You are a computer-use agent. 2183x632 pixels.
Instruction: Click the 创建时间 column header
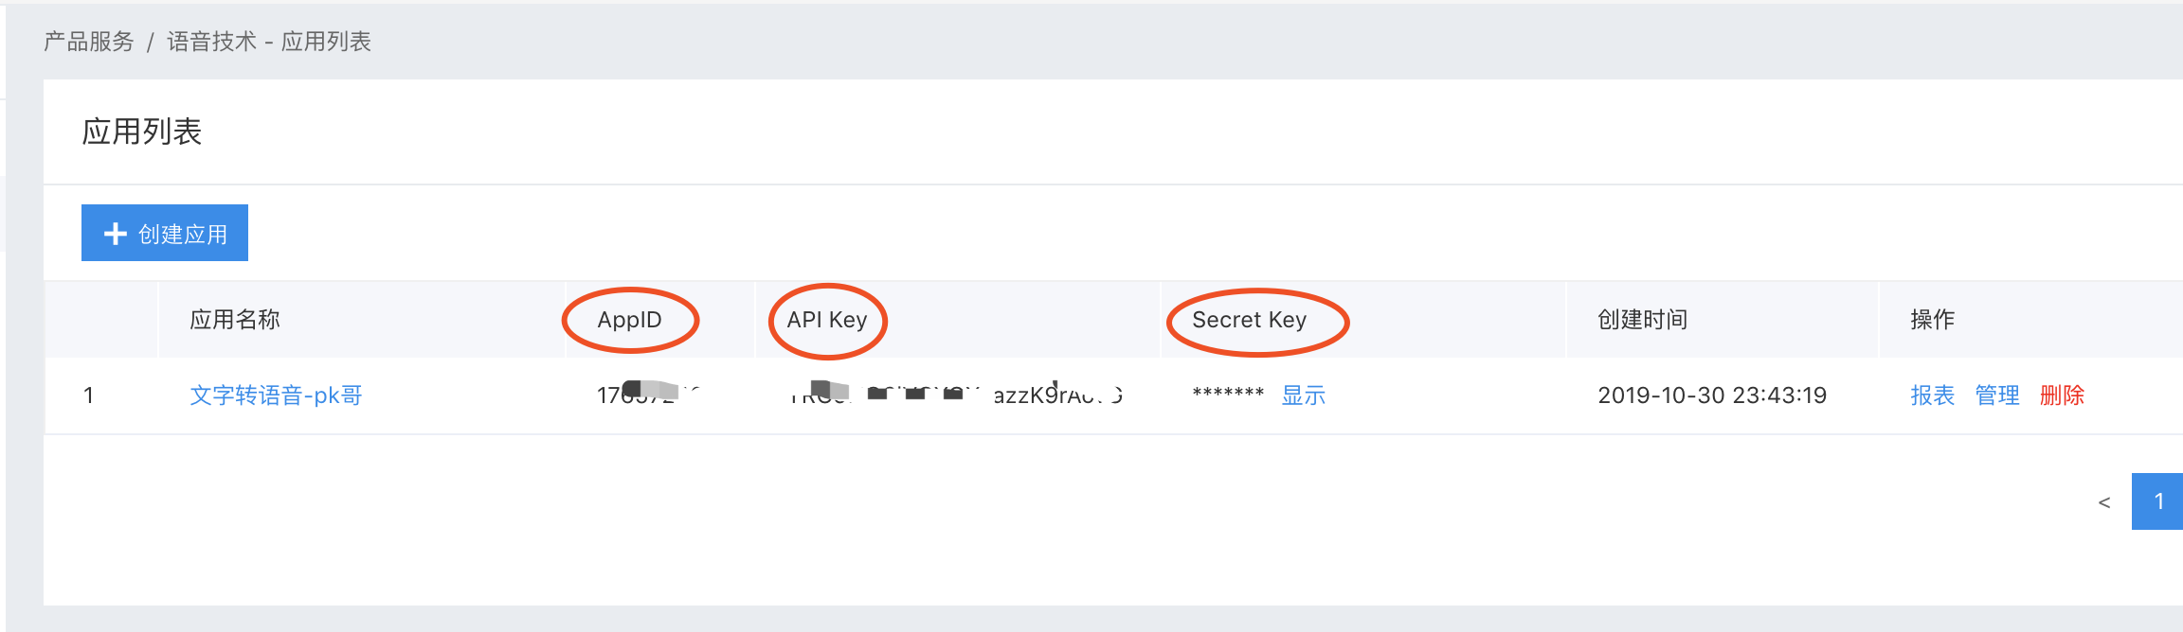(1642, 320)
